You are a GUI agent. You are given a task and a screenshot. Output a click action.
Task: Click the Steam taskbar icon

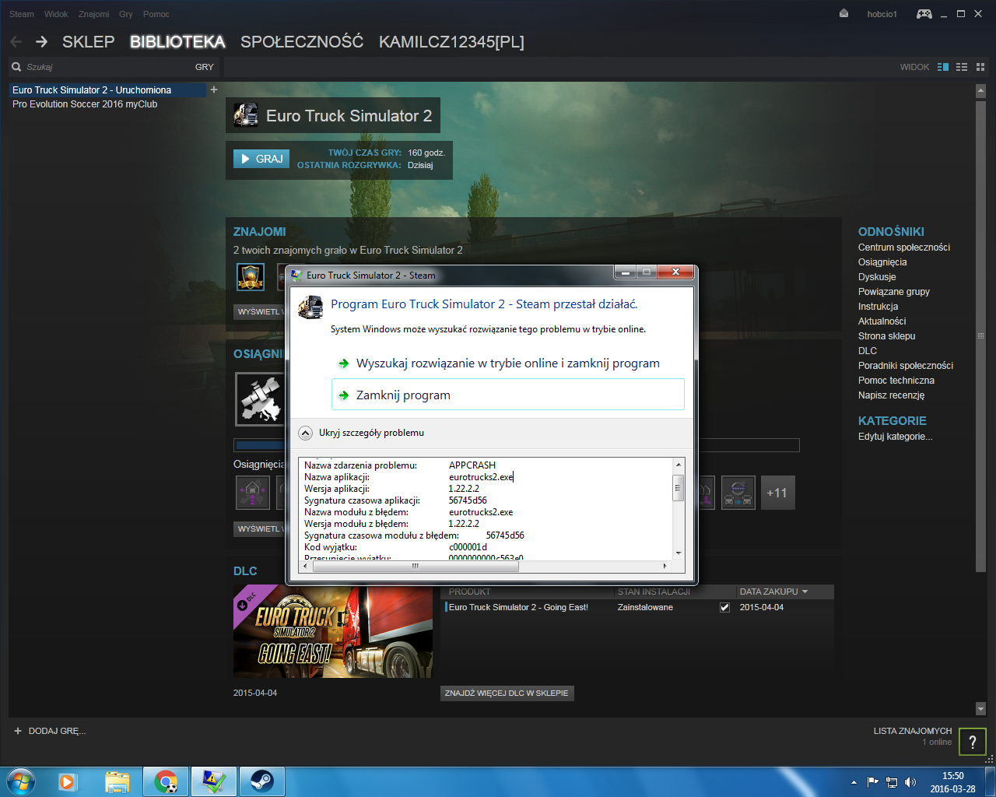[261, 781]
